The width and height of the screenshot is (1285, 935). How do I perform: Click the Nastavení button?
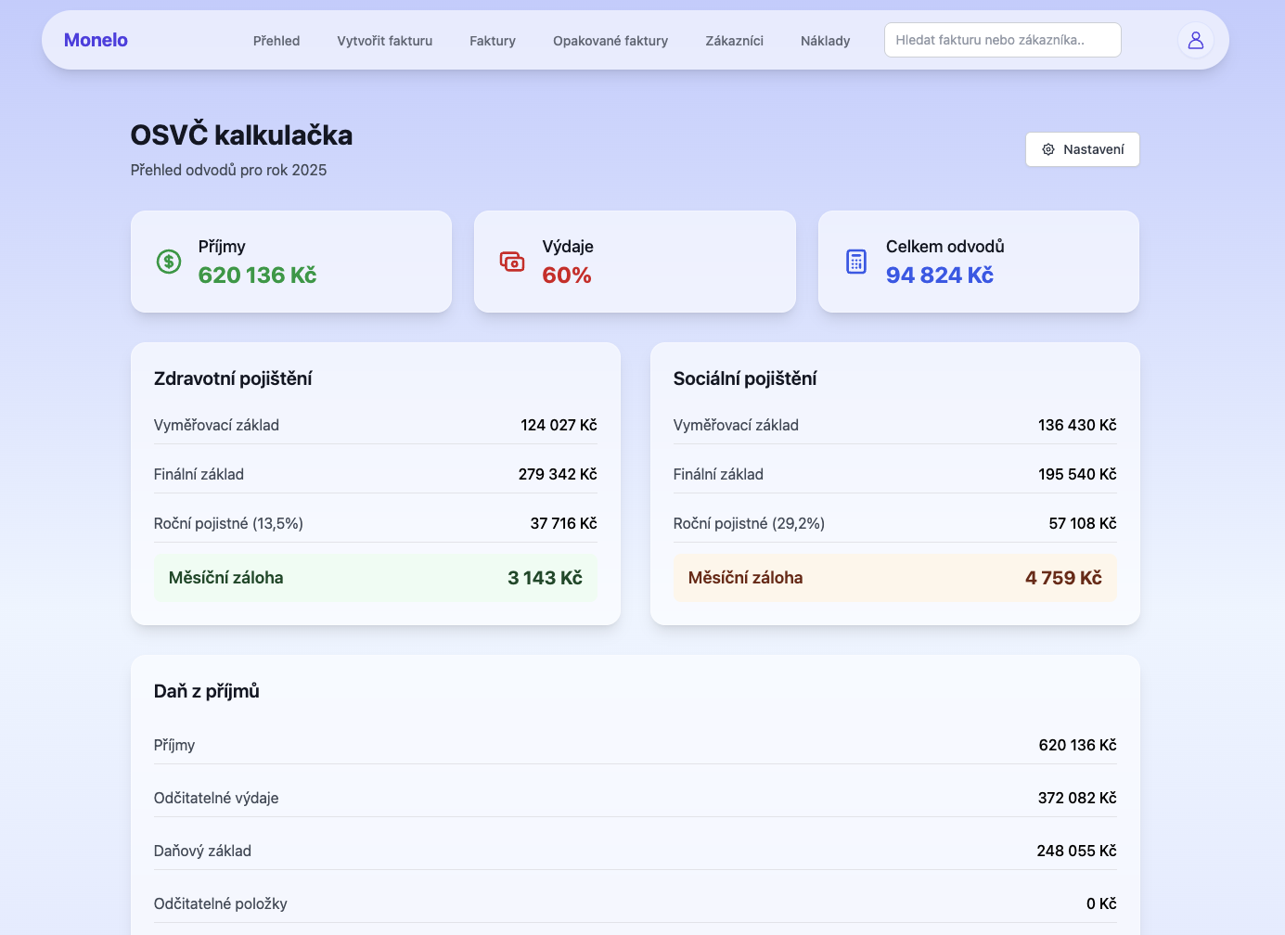[x=1082, y=149]
